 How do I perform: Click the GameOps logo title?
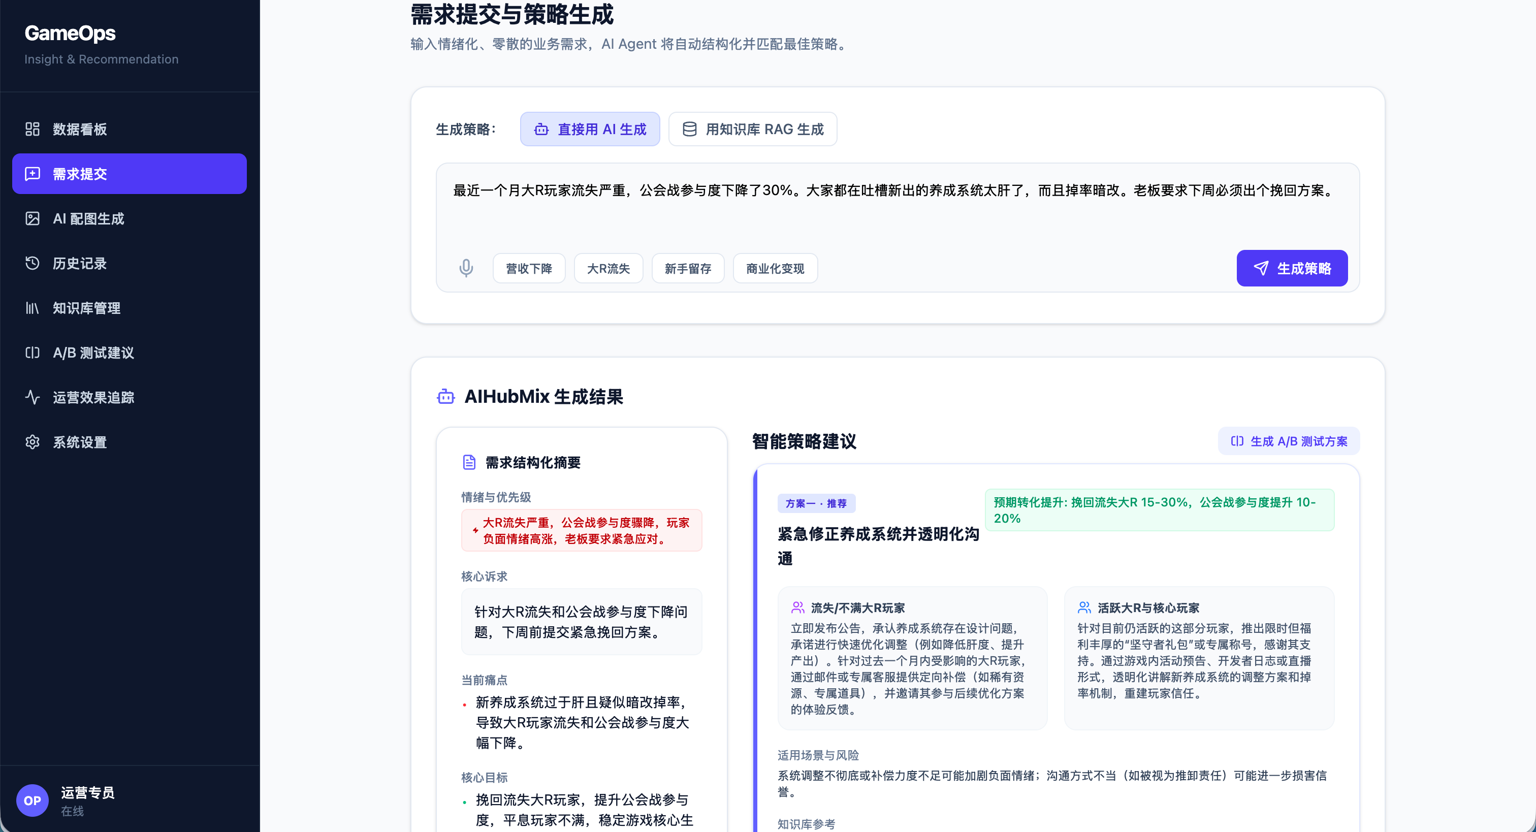[x=70, y=34]
